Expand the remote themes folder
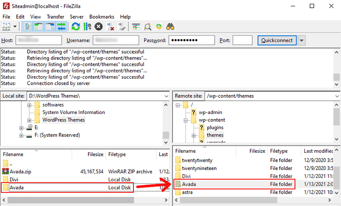This screenshot has height=206, width=341. coord(194,135)
